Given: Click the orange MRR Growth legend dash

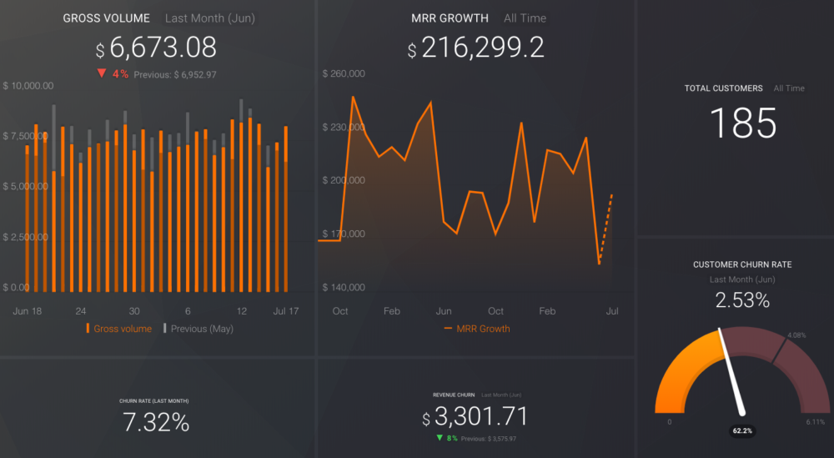Looking at the screenshot, I should point(448,329).
